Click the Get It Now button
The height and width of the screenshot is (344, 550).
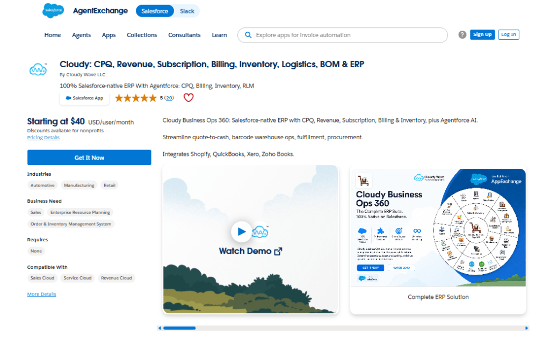89,157
